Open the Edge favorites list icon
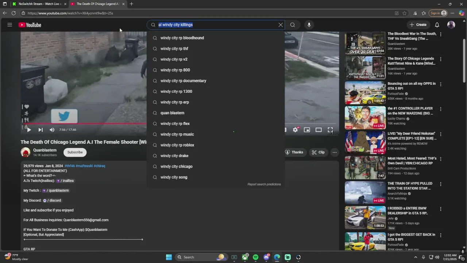Screen dimensions: 467x263 (424, 13)
